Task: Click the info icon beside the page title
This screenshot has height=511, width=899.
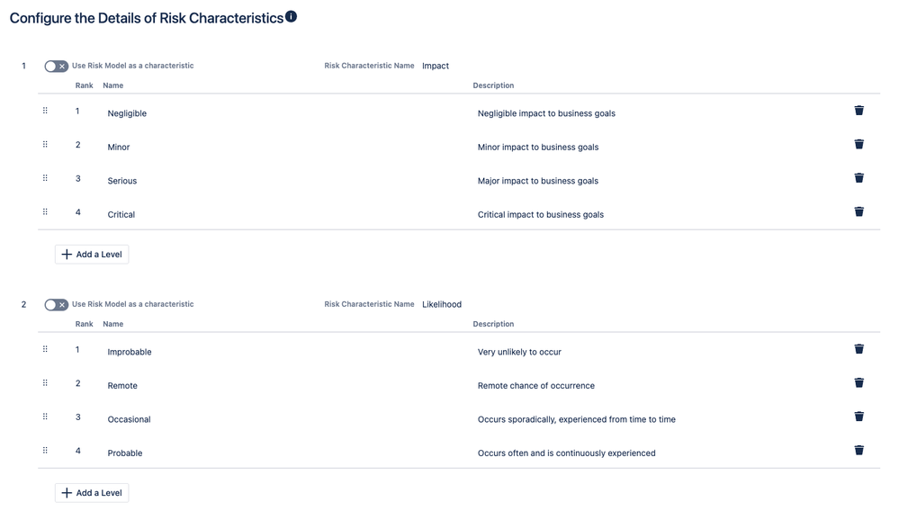Action: (x=291, y=17)
